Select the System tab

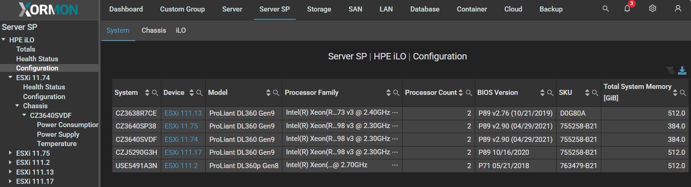coord(118,30)
